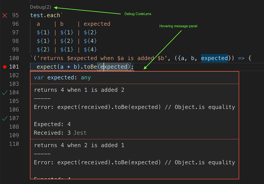Screen dimensions: 264x184
Task: Click line number 102 in the gutter
Action: click(x=14, y=75)
